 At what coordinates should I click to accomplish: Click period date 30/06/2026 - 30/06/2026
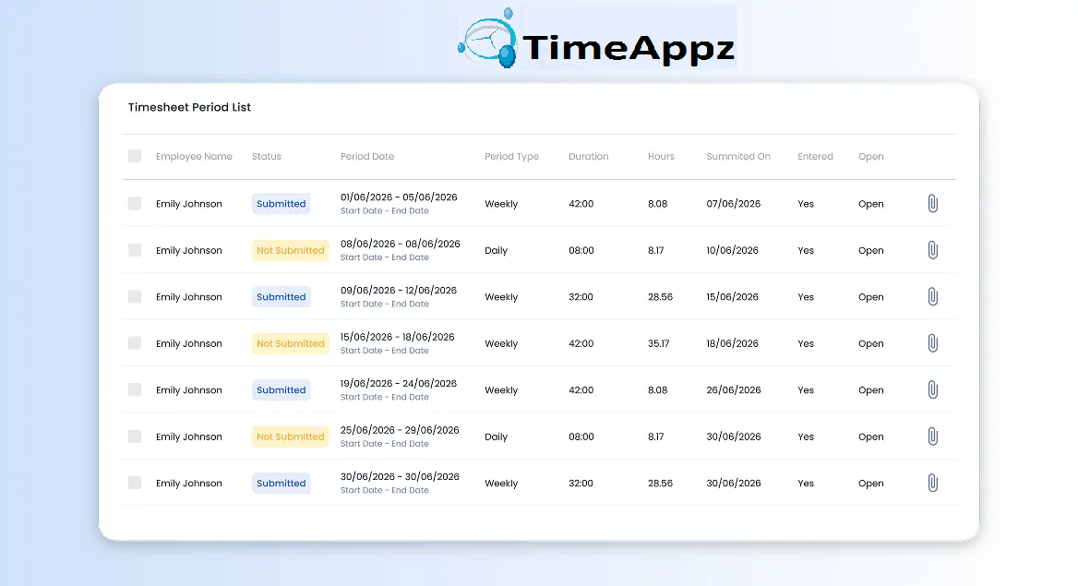[x=400, y=476]
